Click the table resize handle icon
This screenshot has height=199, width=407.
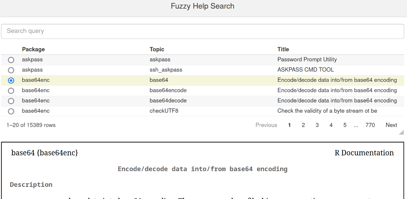[401, 133]
